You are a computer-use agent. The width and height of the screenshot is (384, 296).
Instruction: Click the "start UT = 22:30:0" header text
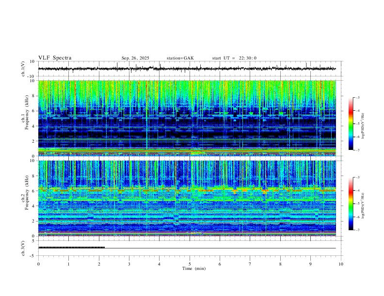click(234, 58)
